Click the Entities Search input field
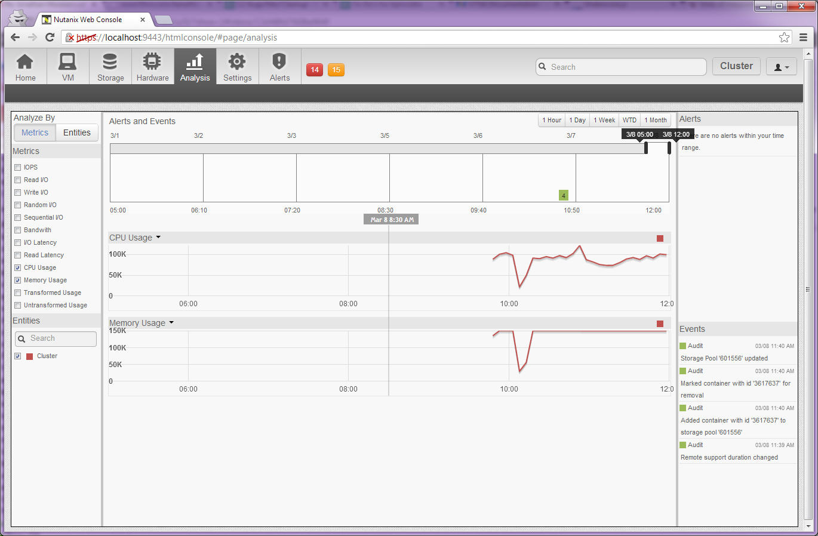The height and width of the screenshot is (536, 818). coord(56,338)
